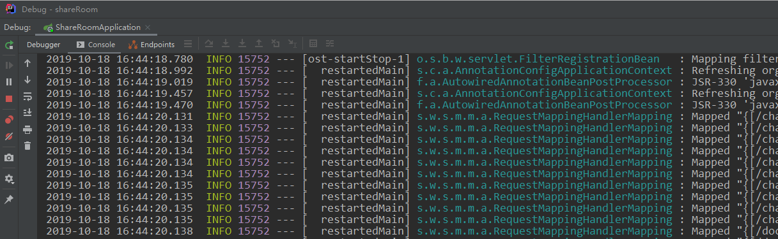Switch to the Debugger tab
The width and height of the screenshot is (778, 239).
point(43,45)
